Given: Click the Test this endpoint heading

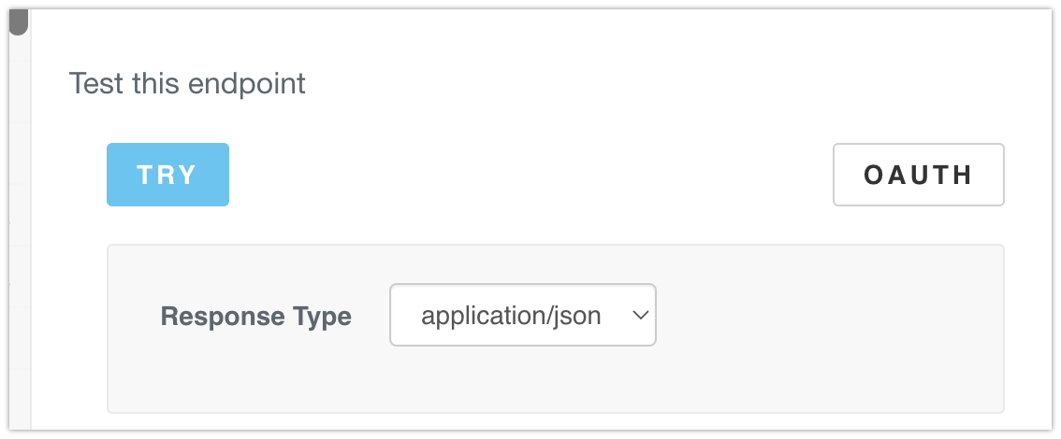Looking at the screenshot, I should (187, 84).
